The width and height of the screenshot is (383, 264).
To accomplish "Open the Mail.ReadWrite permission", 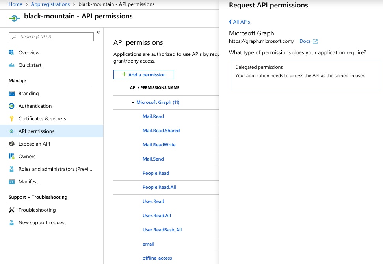I will pyautogui.click(x=159, y=145).
